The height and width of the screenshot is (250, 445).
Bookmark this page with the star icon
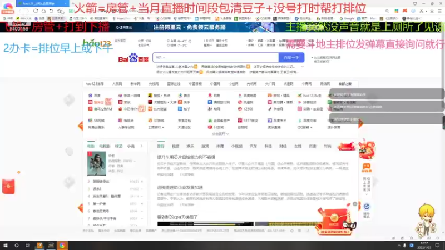point(59,11)
